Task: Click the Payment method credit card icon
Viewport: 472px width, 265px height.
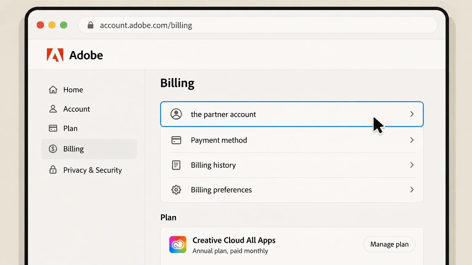Action: tap(176, 140)
